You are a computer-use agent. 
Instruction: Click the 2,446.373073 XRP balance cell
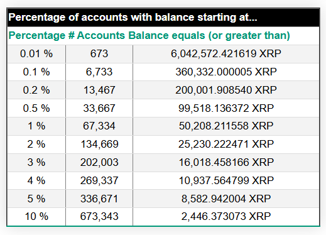tap(226, 216)
